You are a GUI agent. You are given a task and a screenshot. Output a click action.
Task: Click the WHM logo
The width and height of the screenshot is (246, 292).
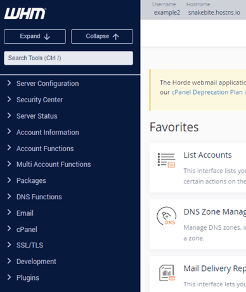25,13
